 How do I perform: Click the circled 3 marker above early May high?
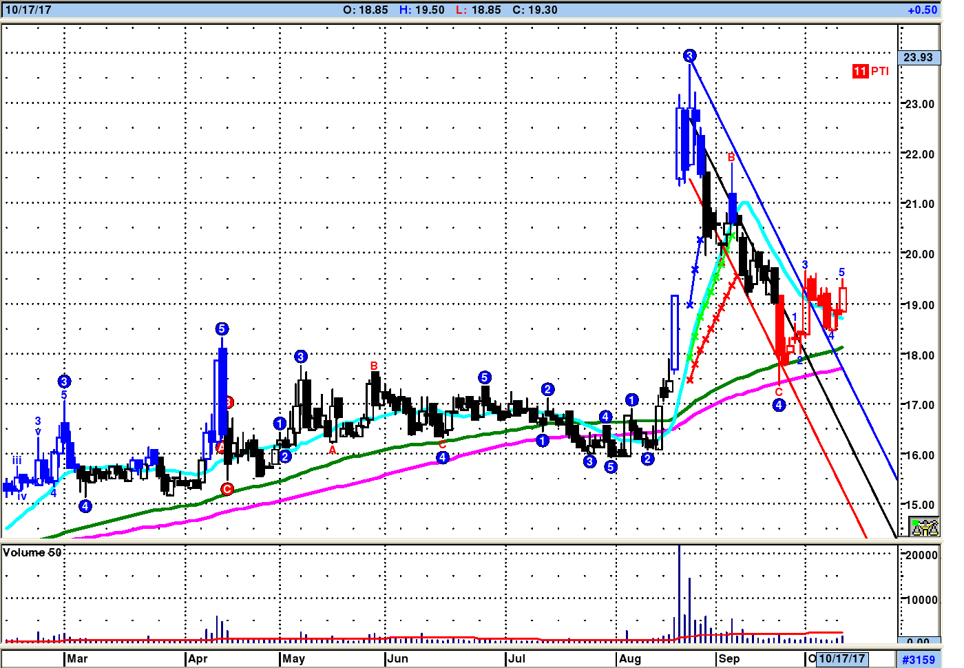coord(300,356)
